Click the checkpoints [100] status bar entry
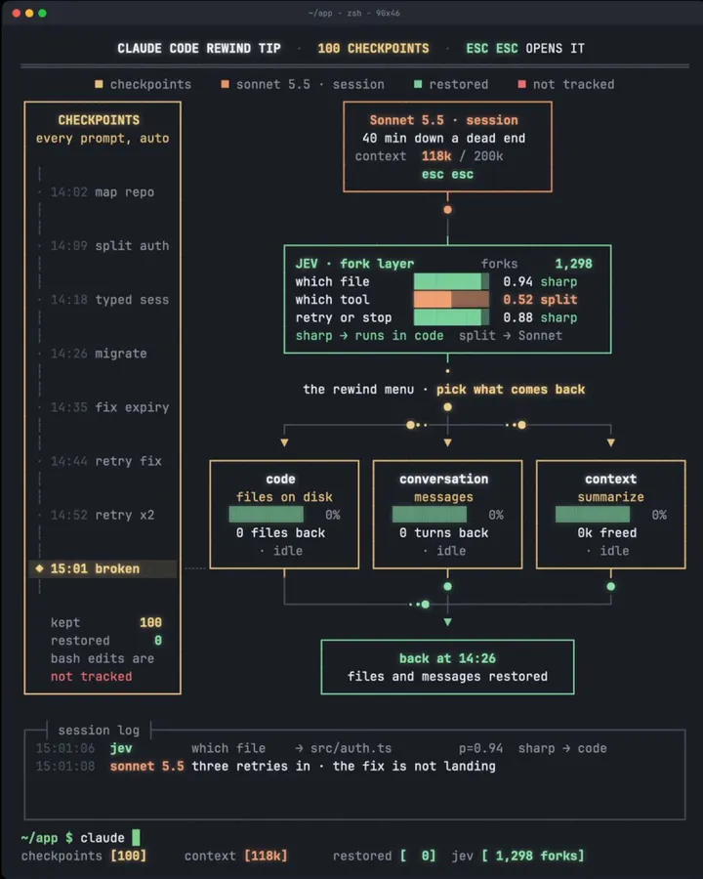This screenshot has height=879, width=703. click(84, 856)
